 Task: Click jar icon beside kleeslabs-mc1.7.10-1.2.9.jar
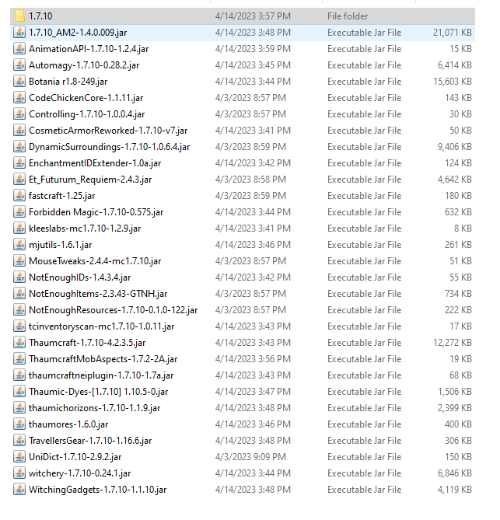pos(19,229)
